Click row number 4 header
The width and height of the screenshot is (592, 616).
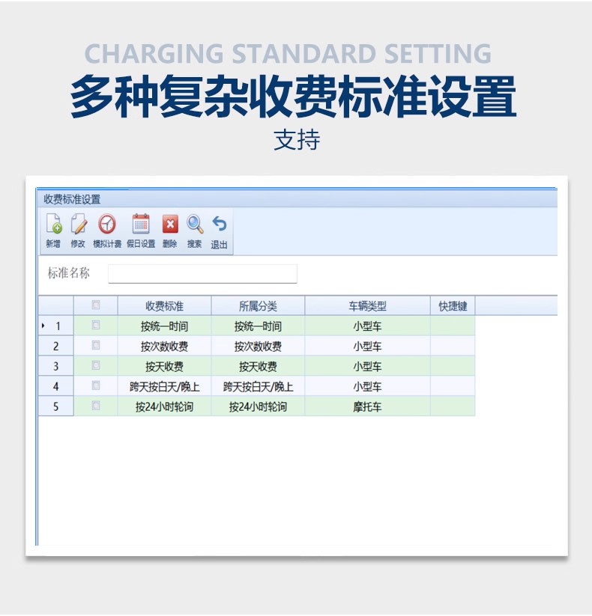(x=56, y=387)
